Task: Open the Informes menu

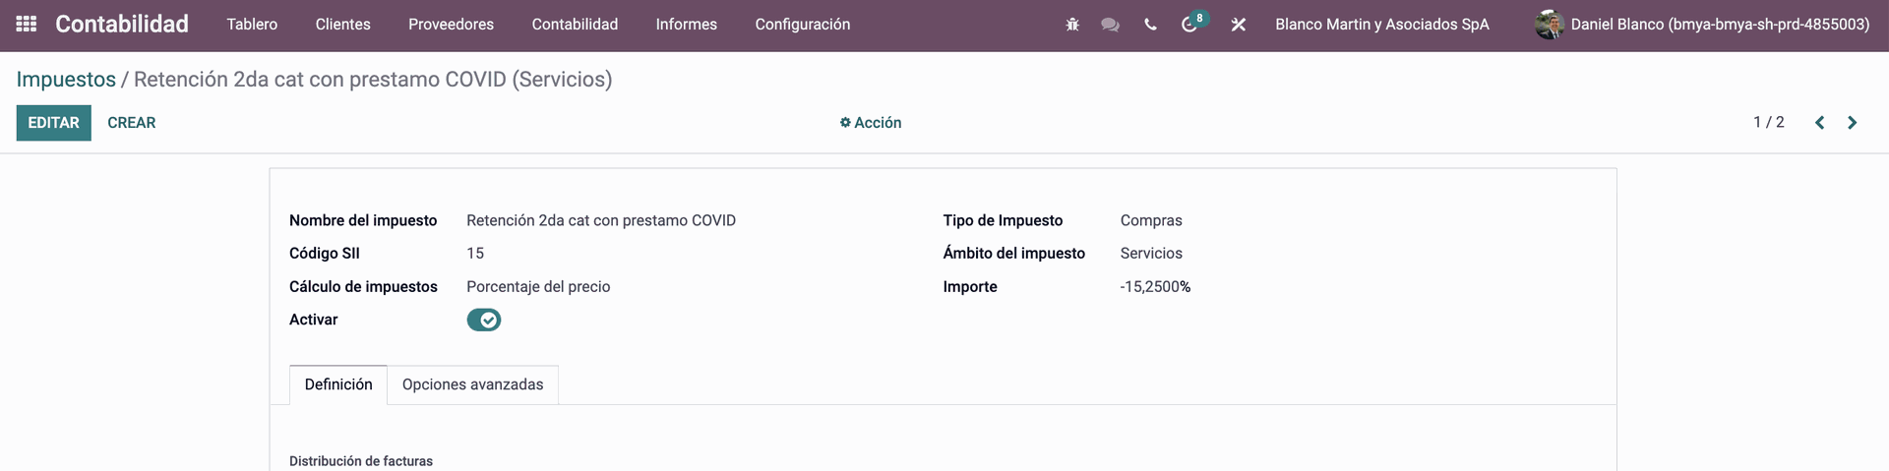Action: (686, 25)
